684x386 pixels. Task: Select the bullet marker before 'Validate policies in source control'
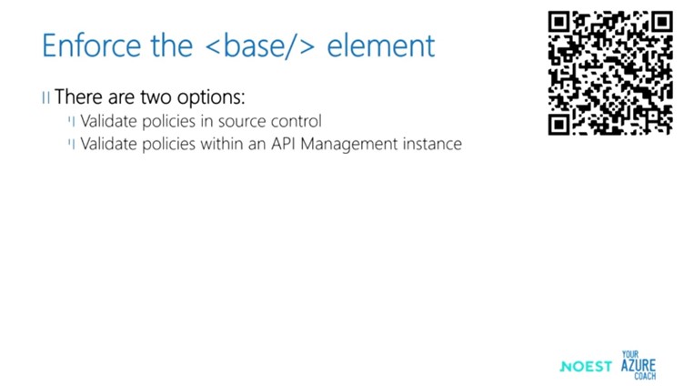[72, 121]
